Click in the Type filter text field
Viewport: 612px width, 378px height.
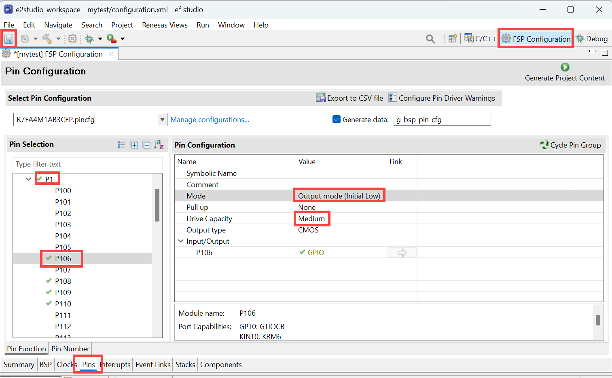[87, 164]
